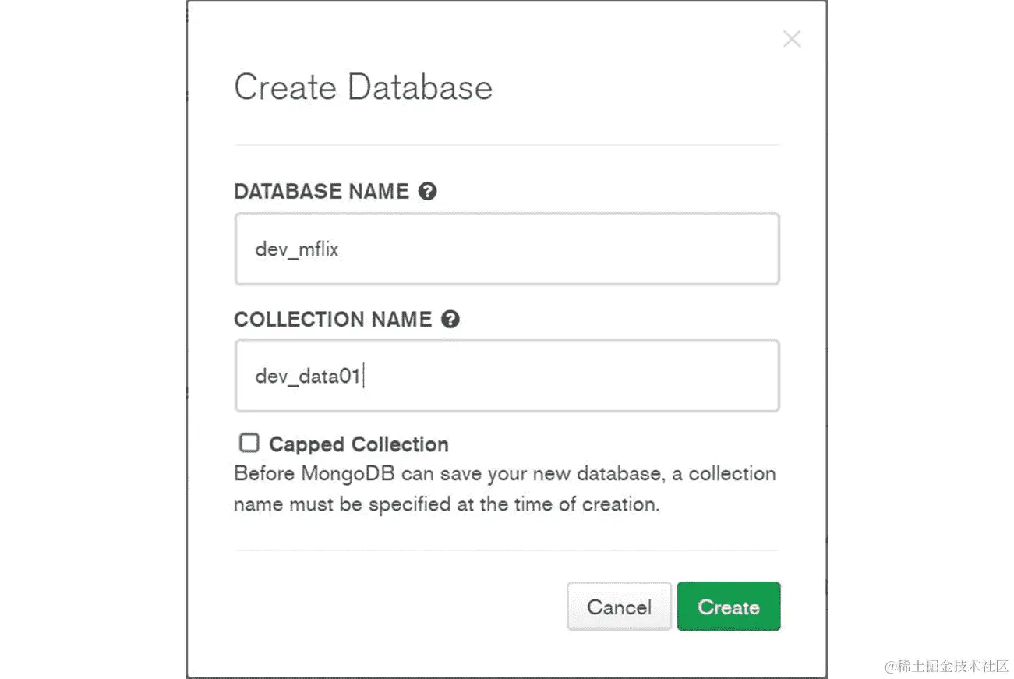
Task: Click the 'Before MongoDB can save' note
Action: [x=505, y=489]
